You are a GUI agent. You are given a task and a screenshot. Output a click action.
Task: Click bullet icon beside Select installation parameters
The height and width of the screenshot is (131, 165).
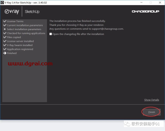[5, 29]
